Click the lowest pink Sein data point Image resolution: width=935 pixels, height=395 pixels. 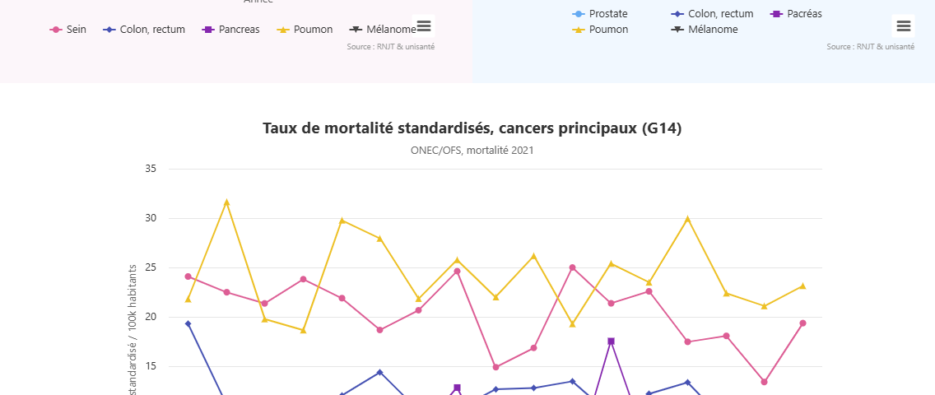(765, 382)
